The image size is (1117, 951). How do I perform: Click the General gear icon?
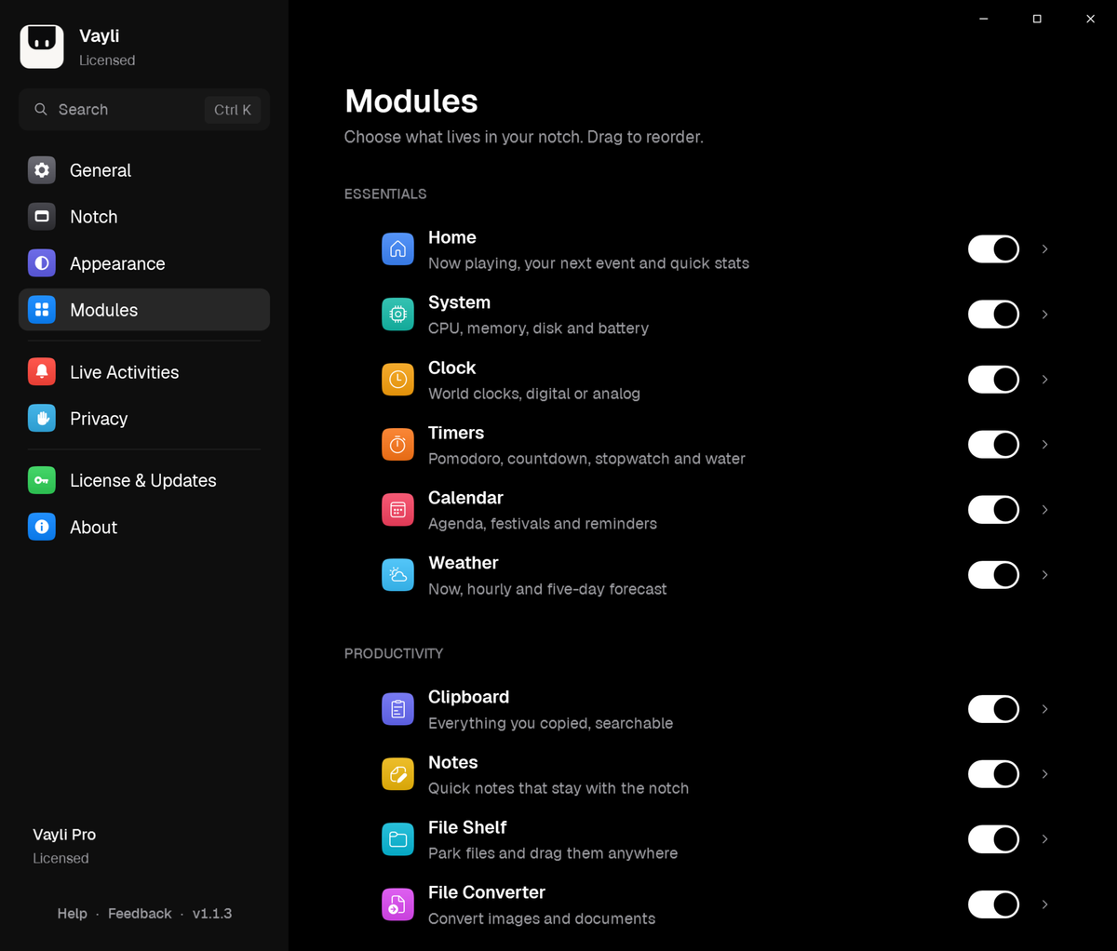pos(42,170)
